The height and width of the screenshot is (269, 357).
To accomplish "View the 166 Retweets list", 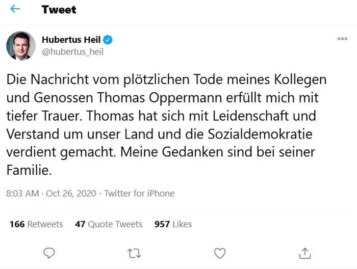I will pos(36,224).
